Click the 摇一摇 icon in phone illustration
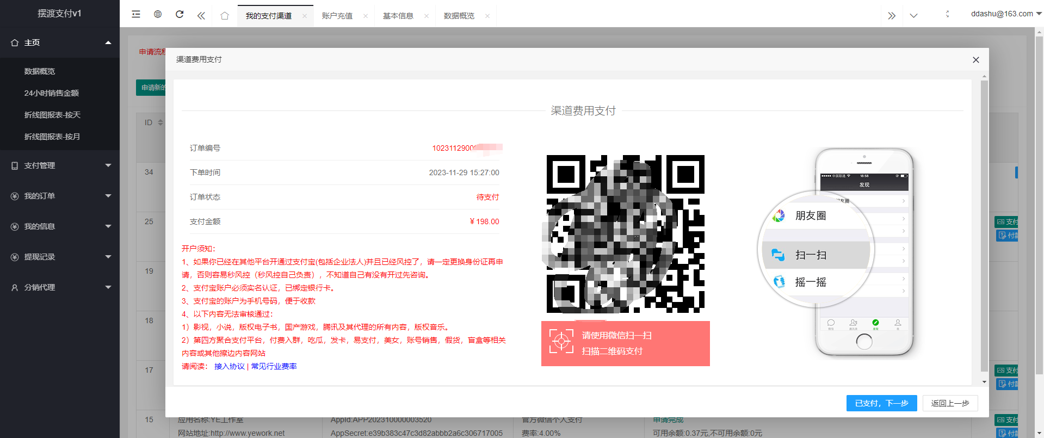Screen dimensions: 1044x438 (779, 282)
